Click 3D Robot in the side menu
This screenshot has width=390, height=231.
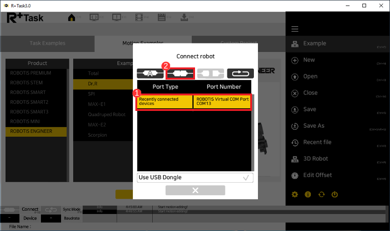click(x=315, y=159)
